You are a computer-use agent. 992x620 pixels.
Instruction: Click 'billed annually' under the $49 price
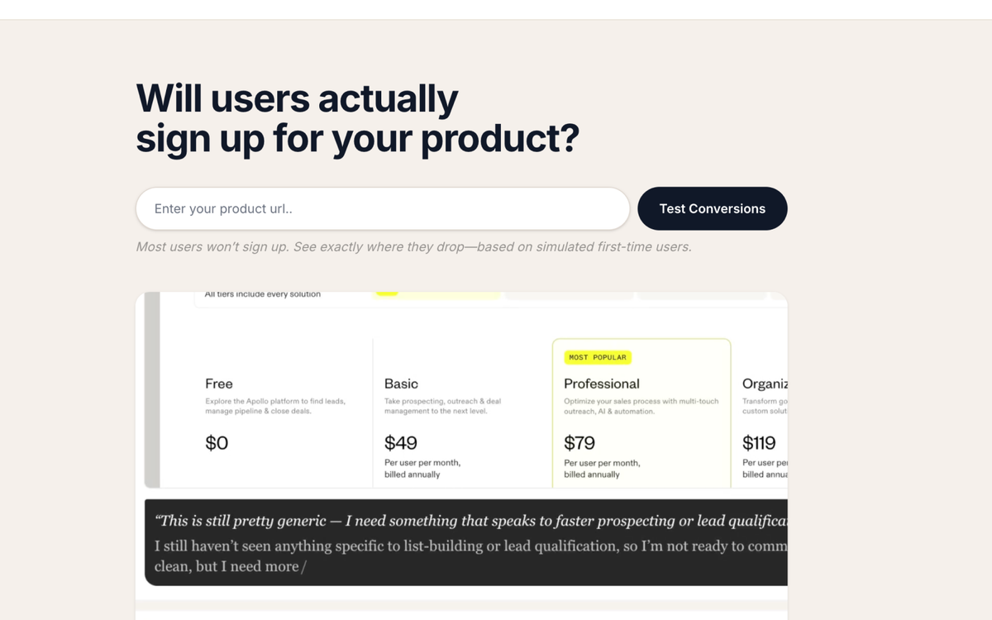(x=413, y=475)
